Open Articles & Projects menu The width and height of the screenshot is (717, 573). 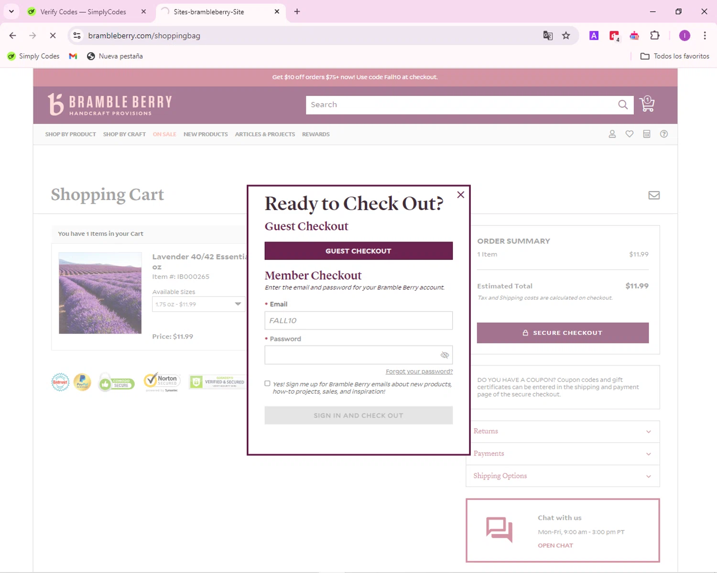(265, 134)
